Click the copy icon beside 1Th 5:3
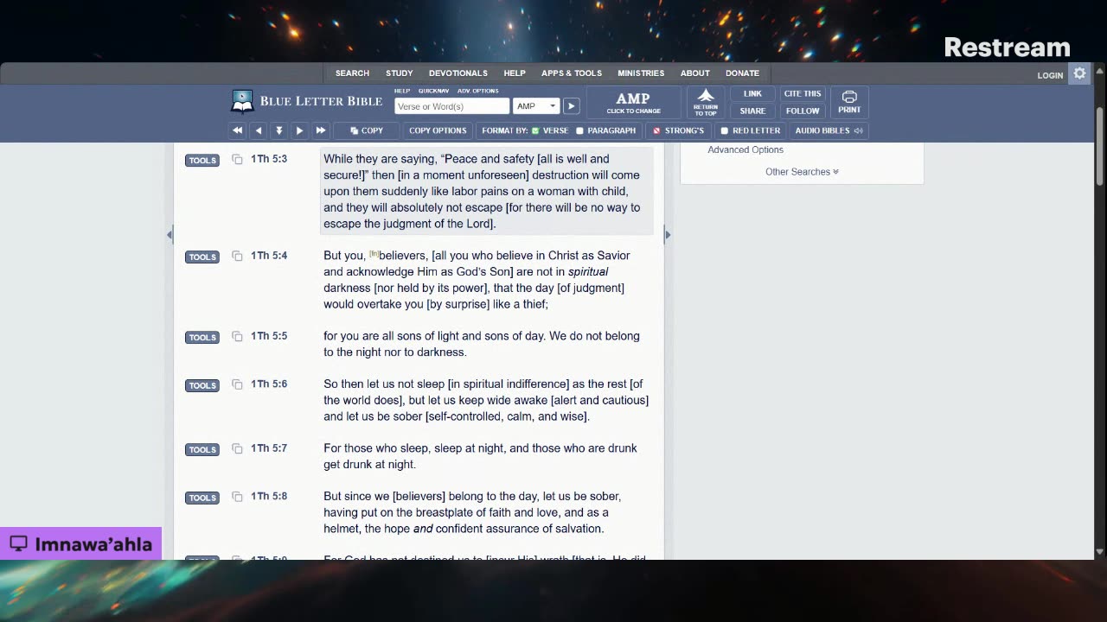1107x622 pixels. click(237, 159)
